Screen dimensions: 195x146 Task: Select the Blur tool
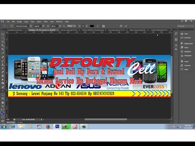pyautogui.click(x=3, y=79)
